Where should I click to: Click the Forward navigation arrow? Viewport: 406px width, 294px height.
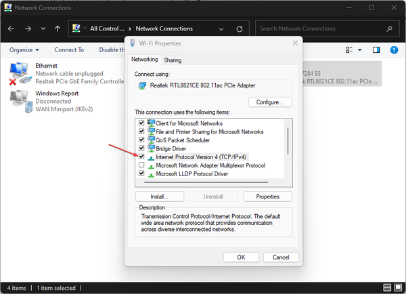pyautogui.click(x=28, y=28)
